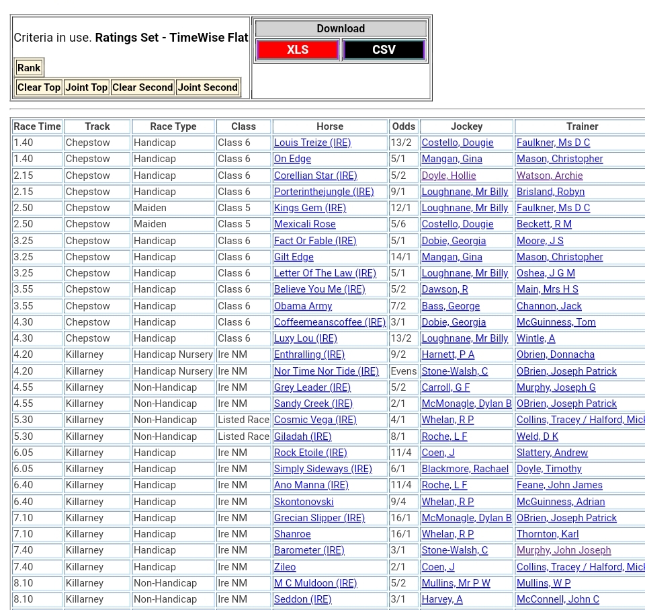Select the Joint Top filter

click(86, 87)
